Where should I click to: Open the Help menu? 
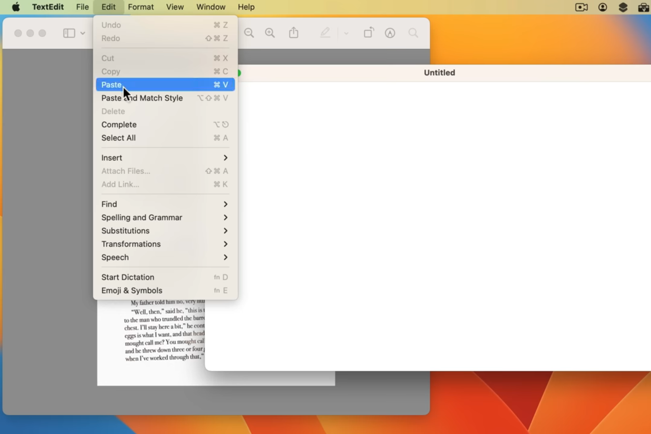[246, 7]
